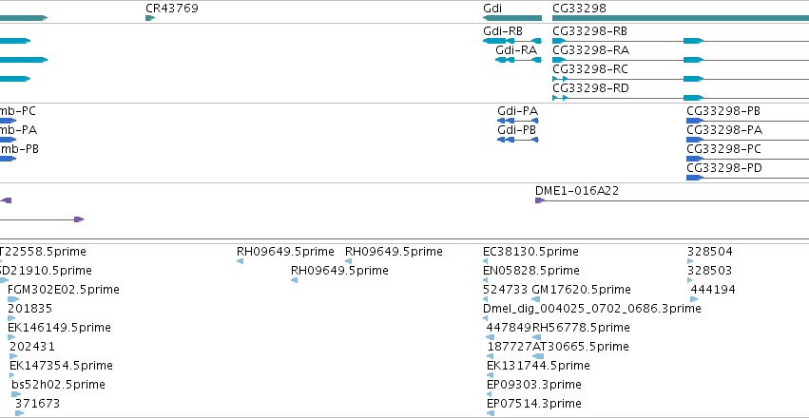Open EST EK146149.5prime

tap(59, 328)
